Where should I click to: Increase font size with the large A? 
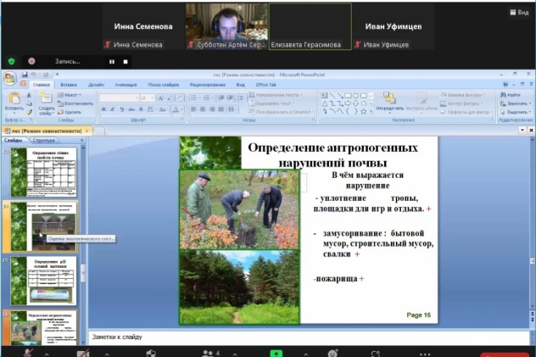160,98
